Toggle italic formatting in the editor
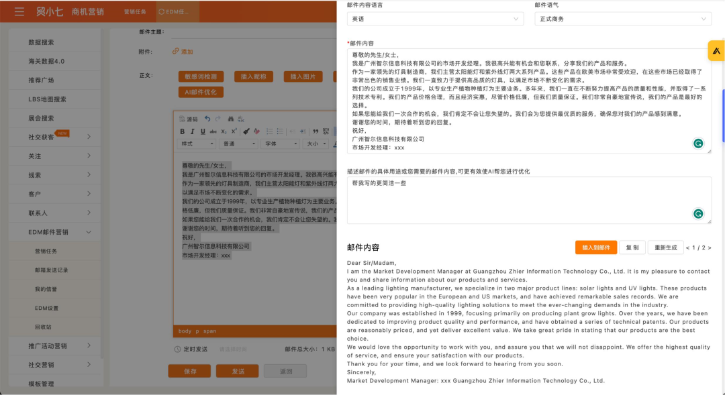Image resolution: width=725 pixels, height=395 pixels. coord(193,131)
